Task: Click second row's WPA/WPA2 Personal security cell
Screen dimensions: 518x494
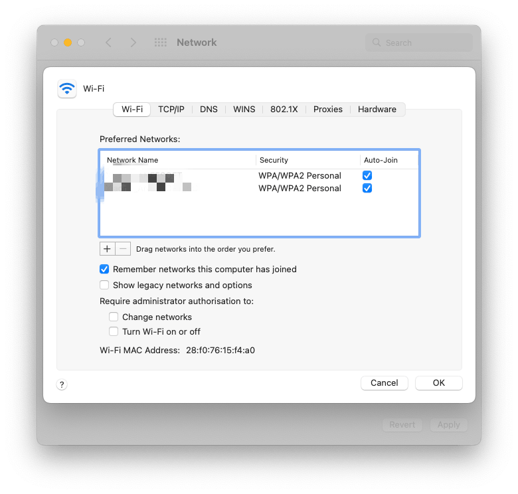Action: coord(300,188)
